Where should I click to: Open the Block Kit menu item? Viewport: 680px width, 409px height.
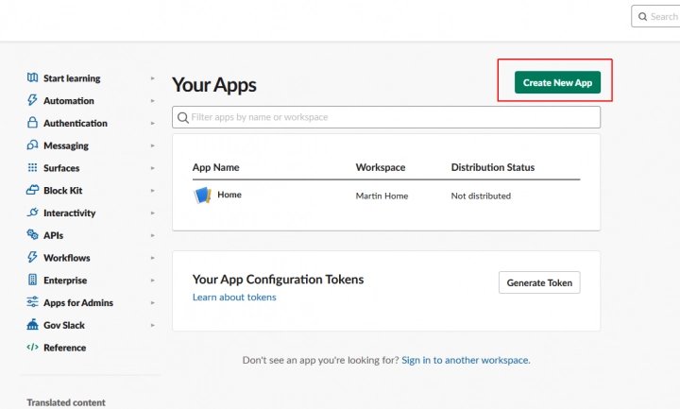[x=63, y=191]
